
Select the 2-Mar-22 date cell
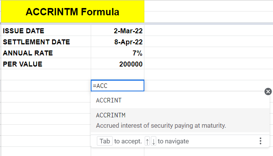pyautogui.click(x=118, y=31)
